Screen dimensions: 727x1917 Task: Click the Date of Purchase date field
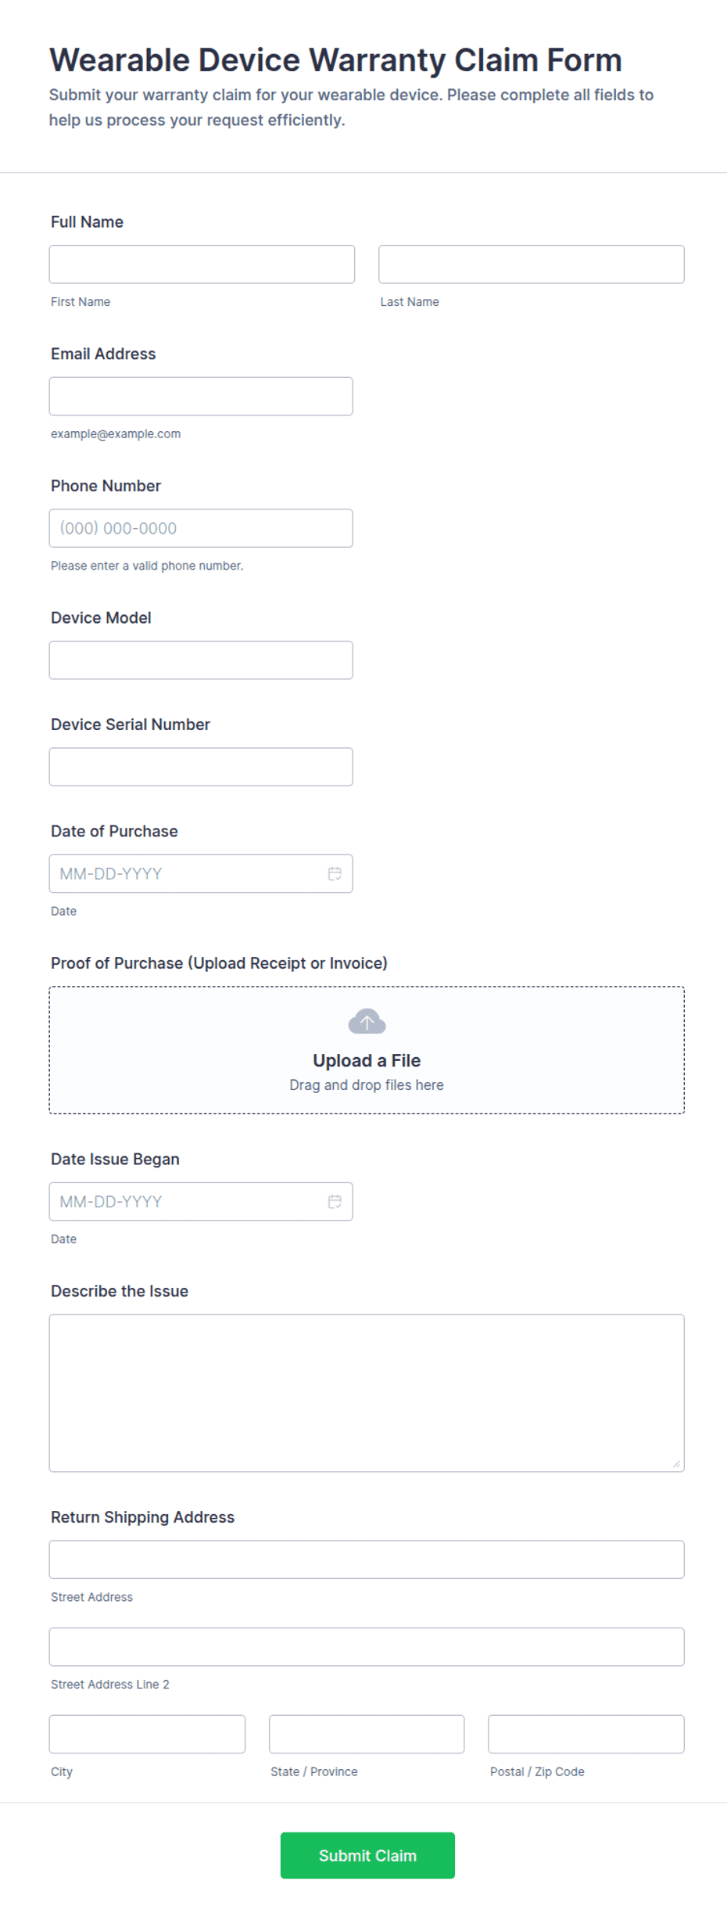[x=201, y=874]
